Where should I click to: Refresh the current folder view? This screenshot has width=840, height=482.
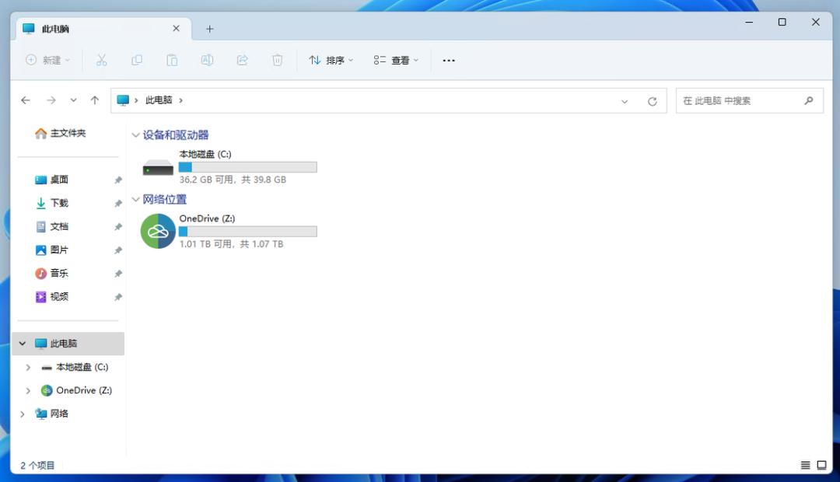(x=652, y=101)
